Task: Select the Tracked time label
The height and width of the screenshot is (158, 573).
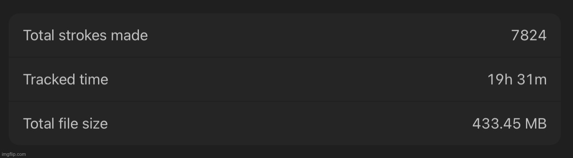Action: pyautogui.click(x=66, y=79)
